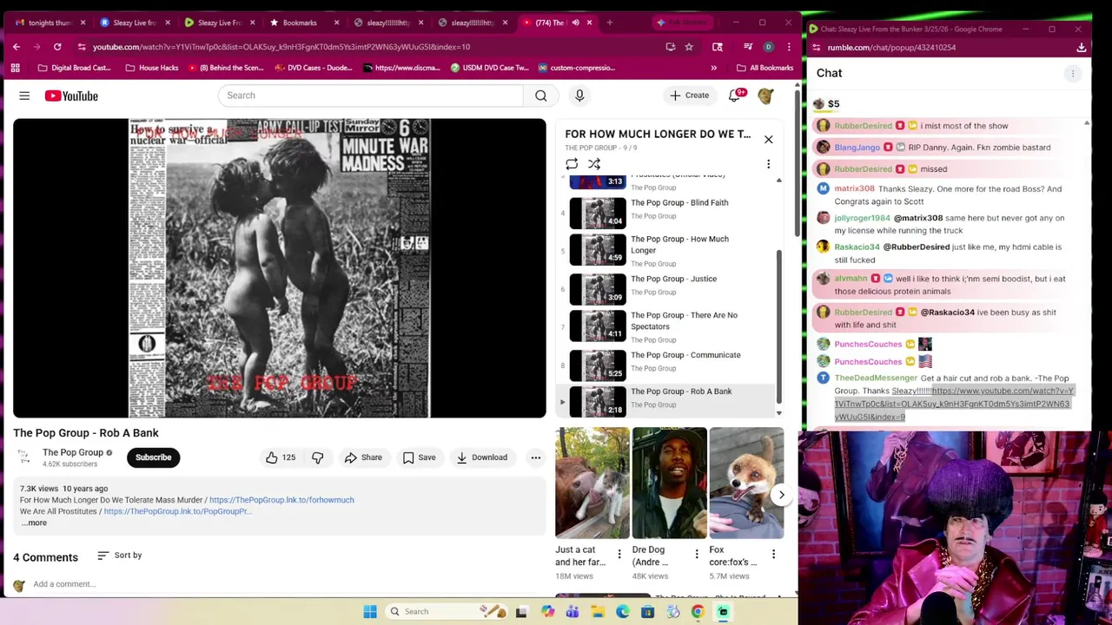Mute the YouTube tab audio icon
Image resolution: width=1112 pixels, height=625 pixels.
[575, 23]
